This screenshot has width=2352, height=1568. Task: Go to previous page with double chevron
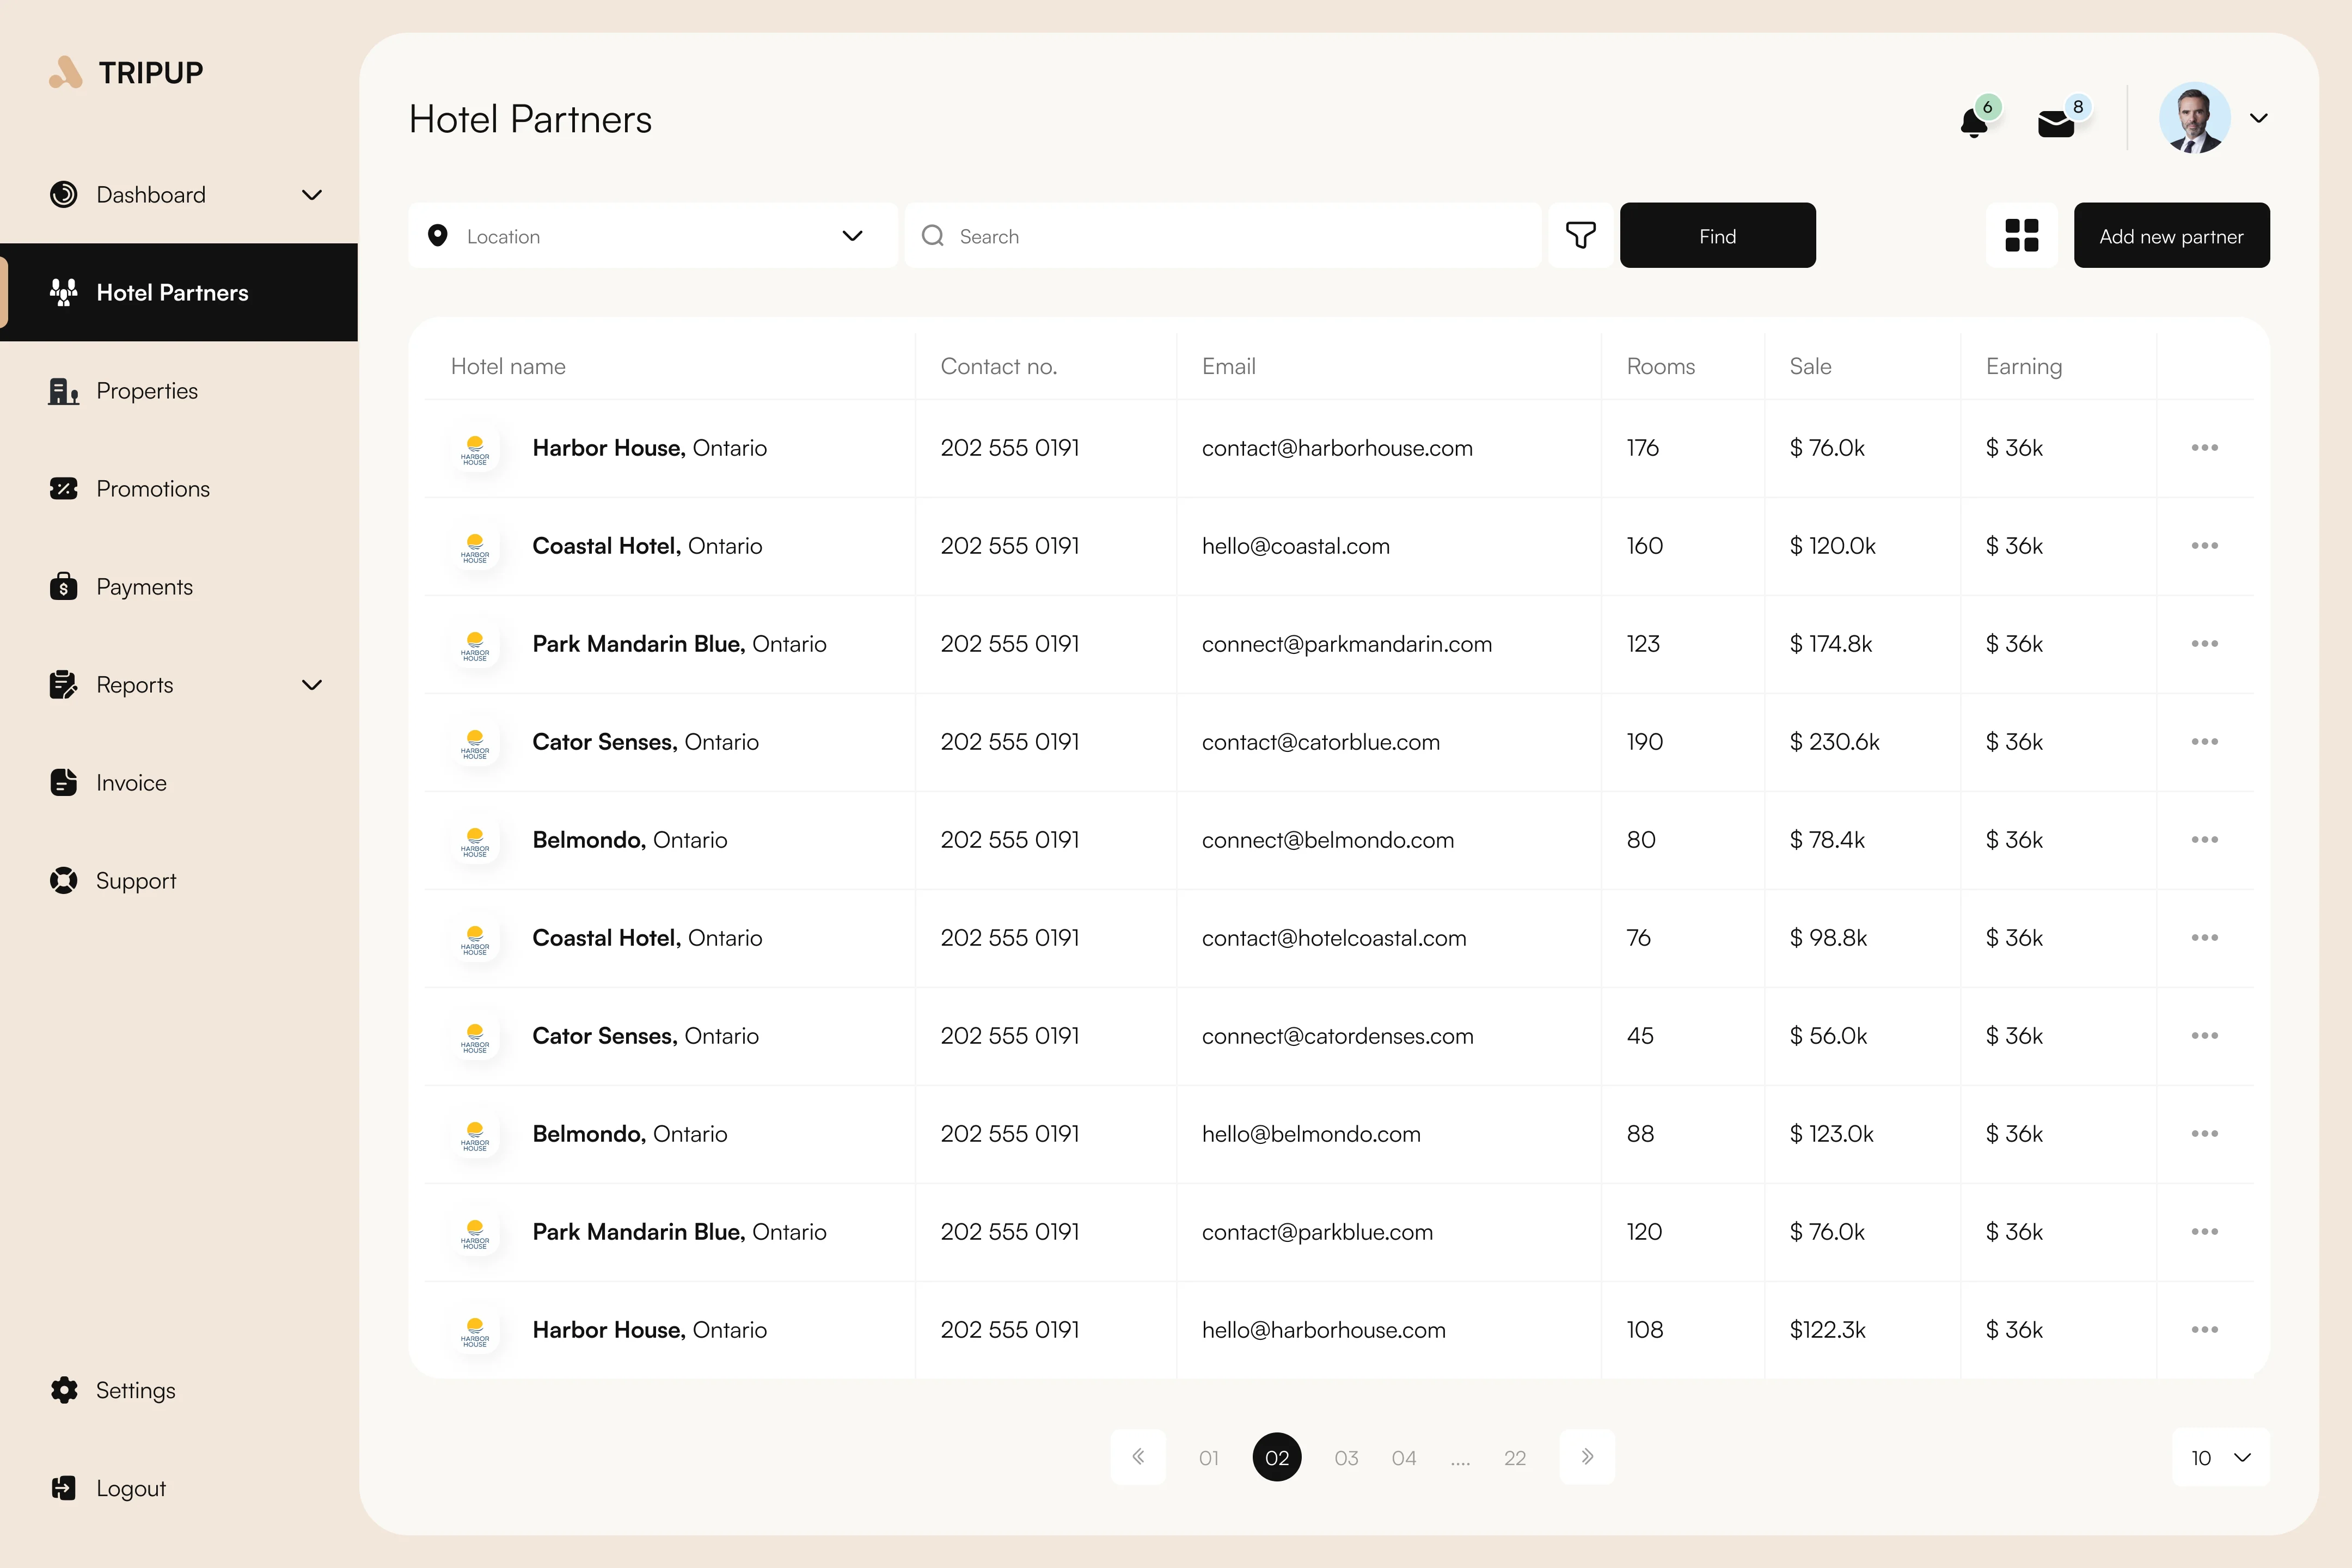[x=1138, y=1457]
